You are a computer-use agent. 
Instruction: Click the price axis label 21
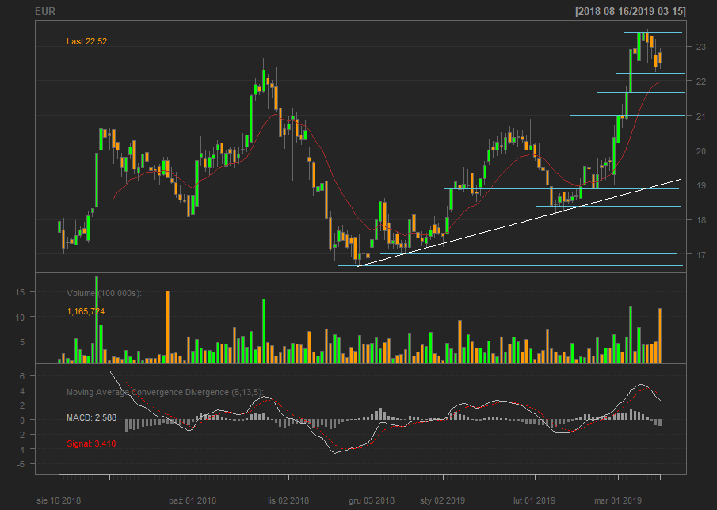tap(701, 116)
